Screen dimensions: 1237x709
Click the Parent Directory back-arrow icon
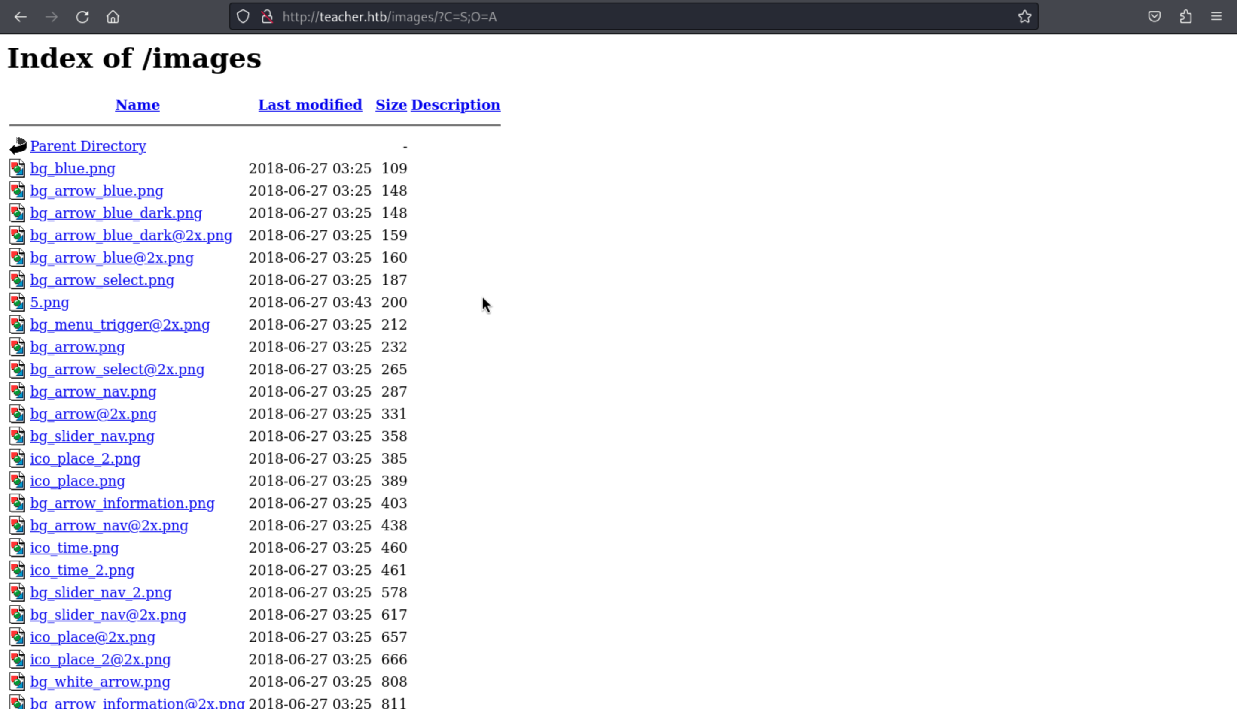18,146
